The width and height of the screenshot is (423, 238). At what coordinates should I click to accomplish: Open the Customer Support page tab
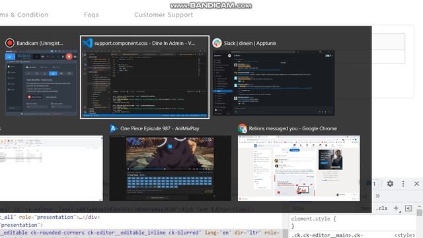[164, 15]
